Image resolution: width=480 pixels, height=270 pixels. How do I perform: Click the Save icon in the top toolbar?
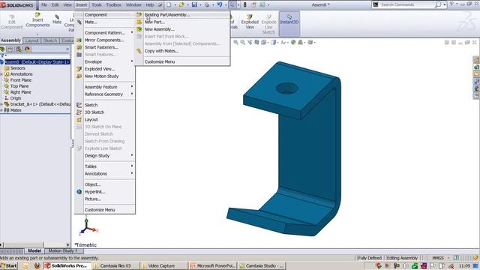click(x=194, y=4)
